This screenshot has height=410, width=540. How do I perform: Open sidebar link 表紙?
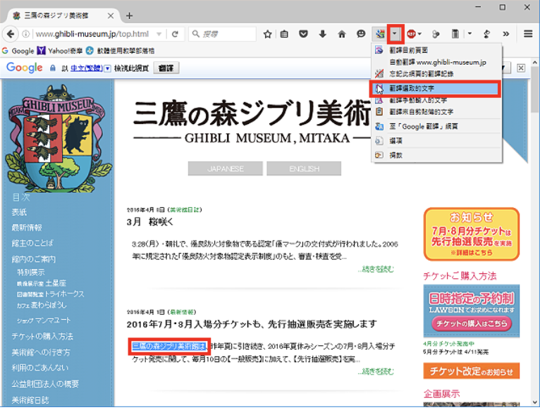point(19,212)
